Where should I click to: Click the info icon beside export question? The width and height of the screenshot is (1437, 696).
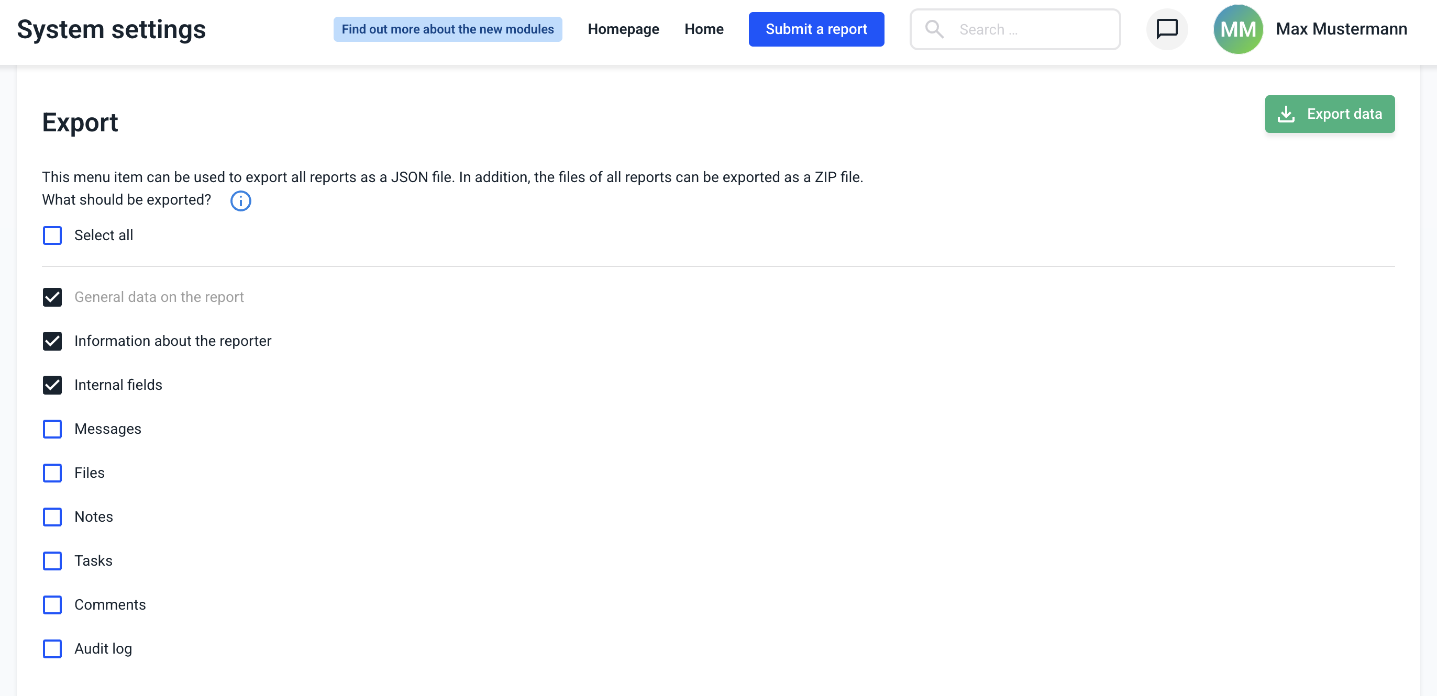click(240, 200)
